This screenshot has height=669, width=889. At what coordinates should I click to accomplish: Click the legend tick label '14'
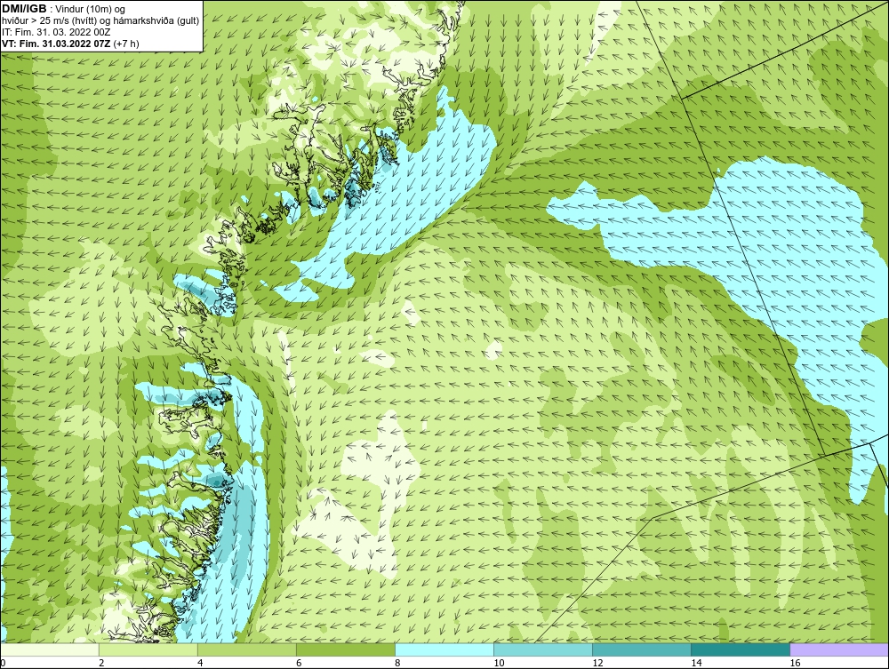(696, 663)
